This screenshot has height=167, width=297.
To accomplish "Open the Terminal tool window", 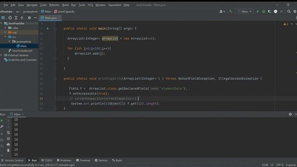I will click(x=83, y=161).
